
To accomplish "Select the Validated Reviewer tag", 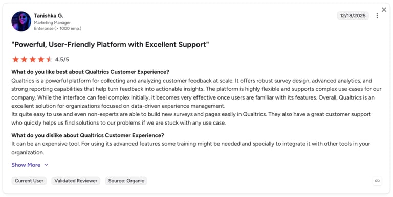I will pyautogui.click(x=76, y=181).
